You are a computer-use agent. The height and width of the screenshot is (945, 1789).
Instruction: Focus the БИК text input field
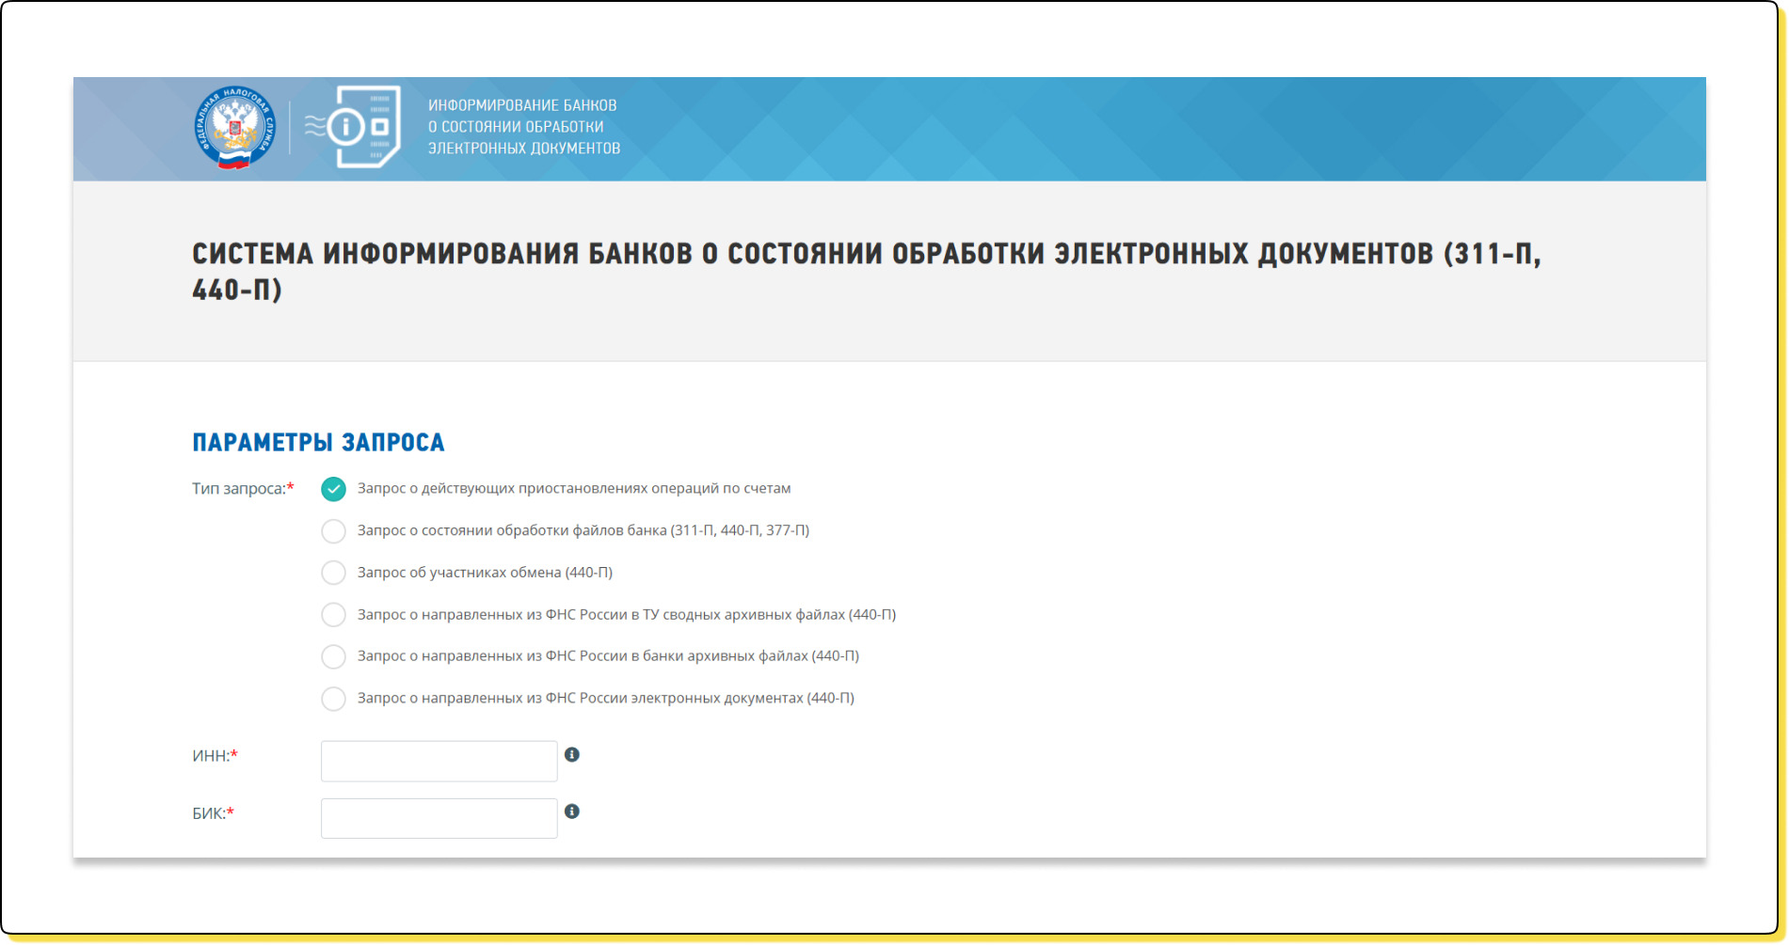[439, 818]
